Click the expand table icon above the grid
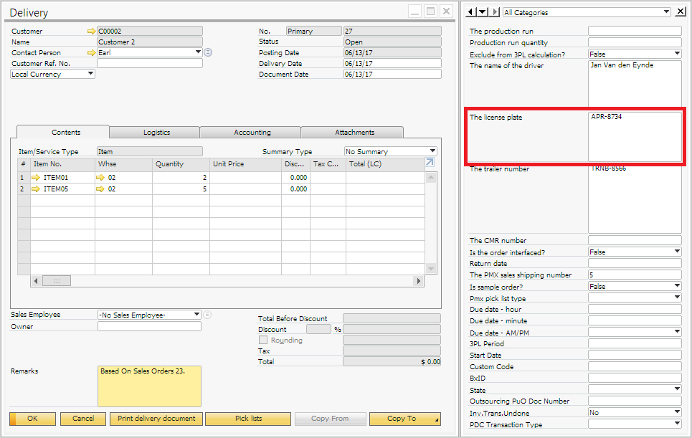This screenshot has height=438, width=692. pyautogui.click(x=430, y=163)
